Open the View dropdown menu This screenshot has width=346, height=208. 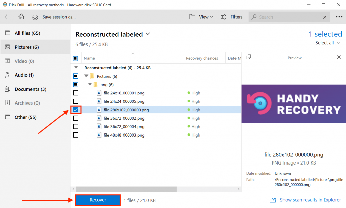coord(201,17)
